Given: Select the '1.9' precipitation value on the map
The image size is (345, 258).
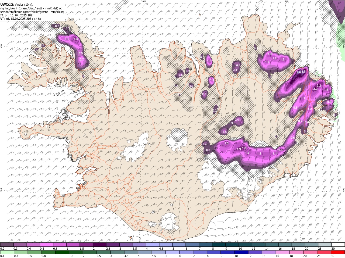Looking at the screenshot, I should pos(239,149).
